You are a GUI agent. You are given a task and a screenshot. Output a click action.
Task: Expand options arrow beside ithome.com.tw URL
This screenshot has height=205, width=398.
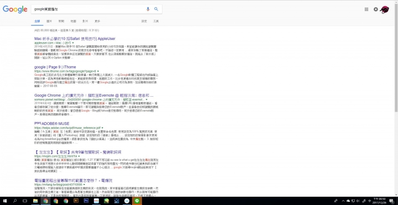(x=98, y=71)
